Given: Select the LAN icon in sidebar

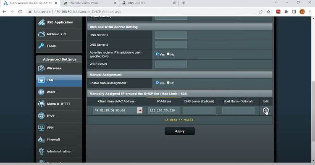Looking at the screenshot, I should coord(42,80).
